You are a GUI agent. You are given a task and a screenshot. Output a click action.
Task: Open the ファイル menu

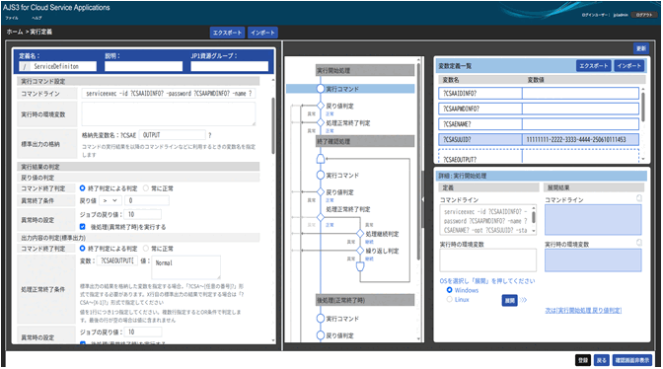pyautogui.click(x=12, y=18)
